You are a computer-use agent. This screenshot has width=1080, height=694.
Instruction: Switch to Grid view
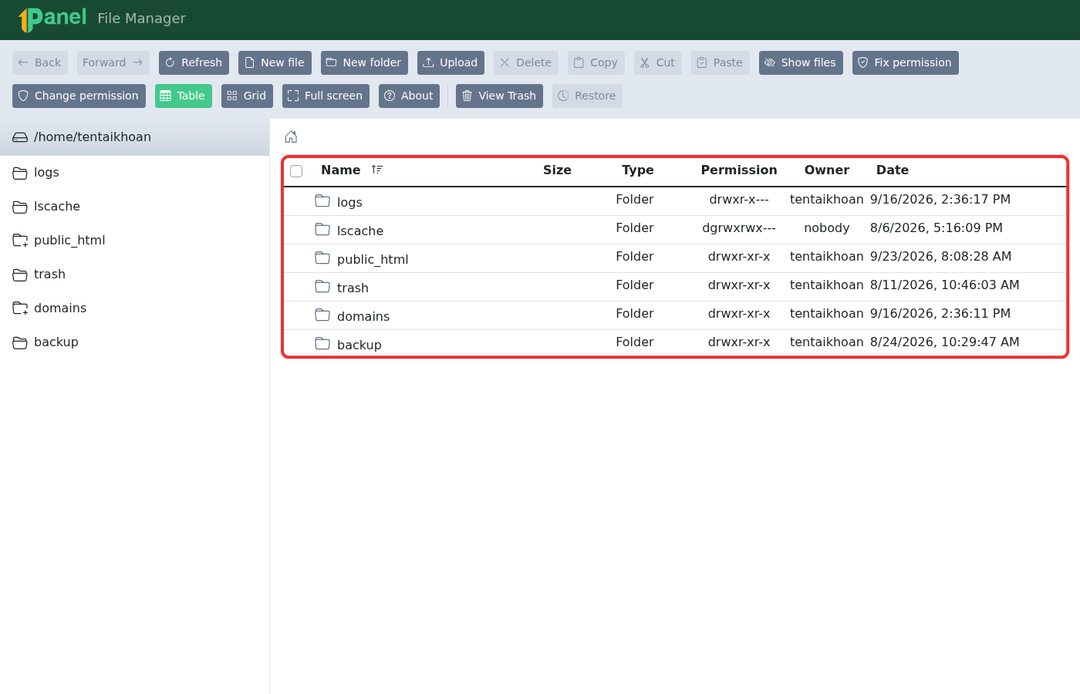click(x=247, y=96)
